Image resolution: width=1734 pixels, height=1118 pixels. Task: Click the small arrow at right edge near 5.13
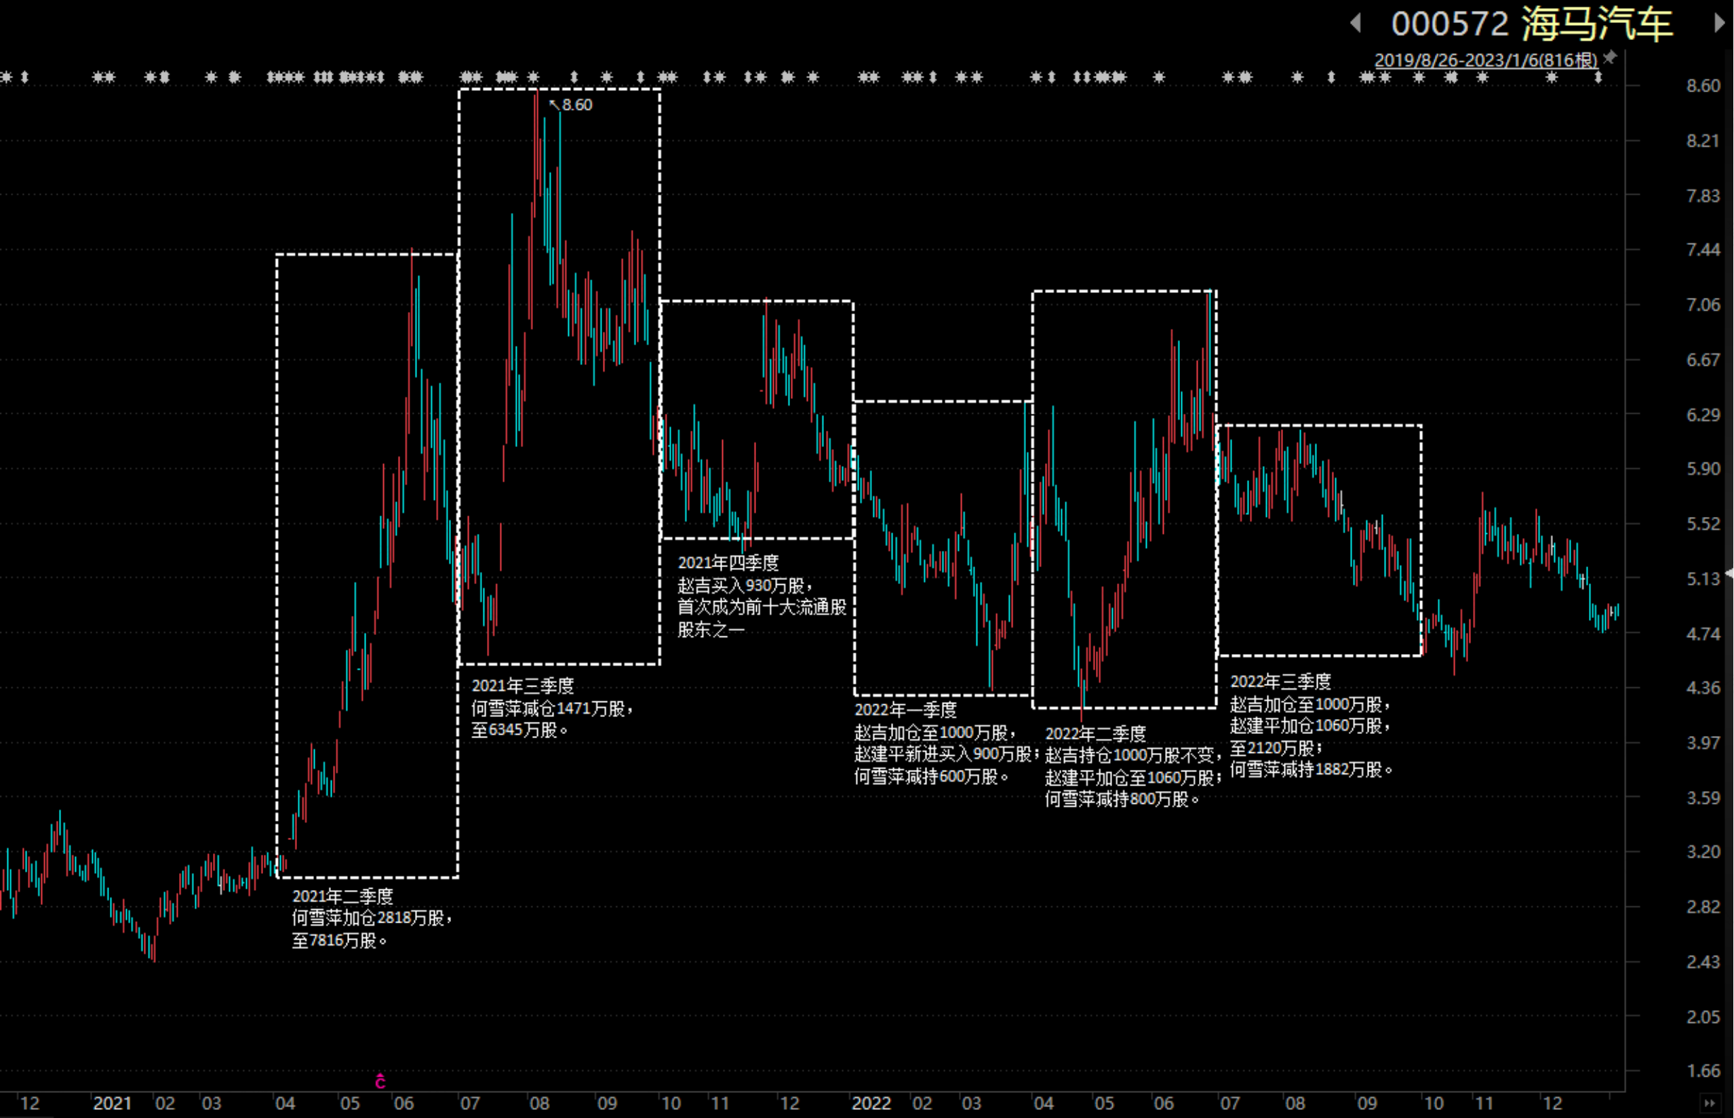[1730, 573]
